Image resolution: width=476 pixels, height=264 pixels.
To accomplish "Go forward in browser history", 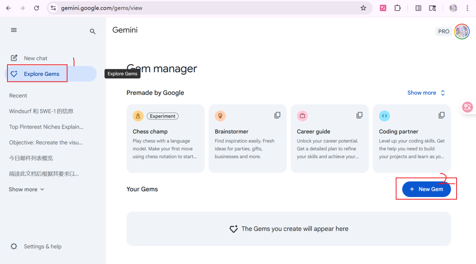I will (22, 8).
